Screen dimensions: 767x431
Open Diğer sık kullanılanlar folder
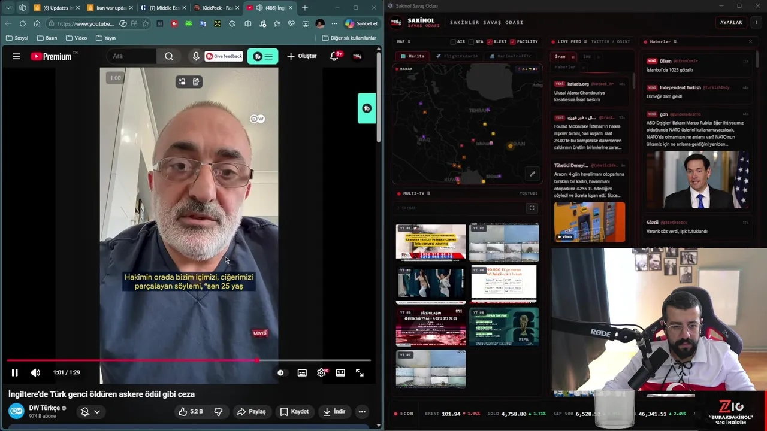coord(349,38)
